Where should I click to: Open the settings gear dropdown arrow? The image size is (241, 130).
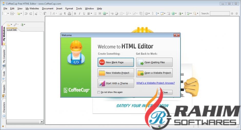tap(149, 14)
